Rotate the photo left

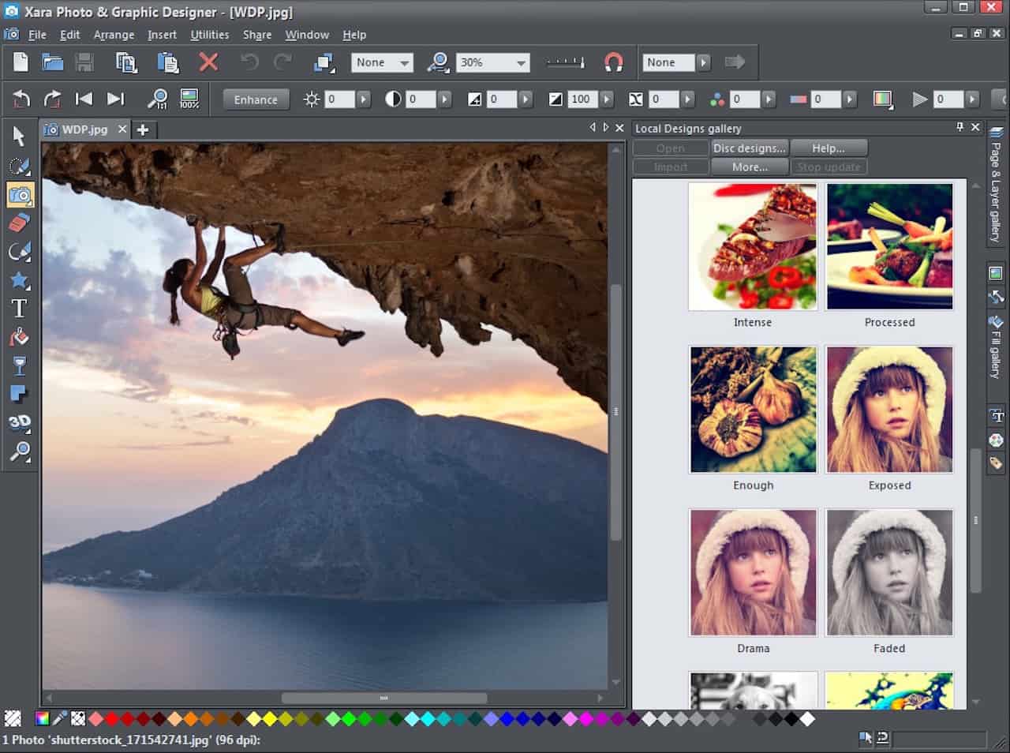[21, 99]
